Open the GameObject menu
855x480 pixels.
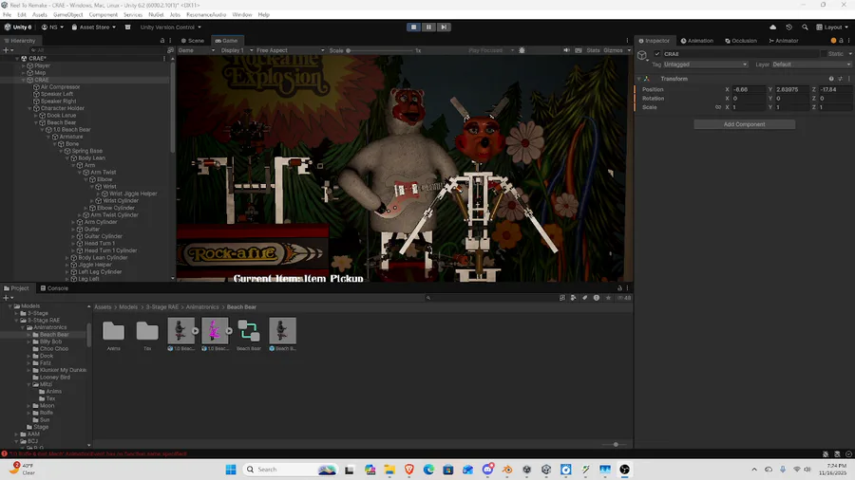click(x=67, y=14)
